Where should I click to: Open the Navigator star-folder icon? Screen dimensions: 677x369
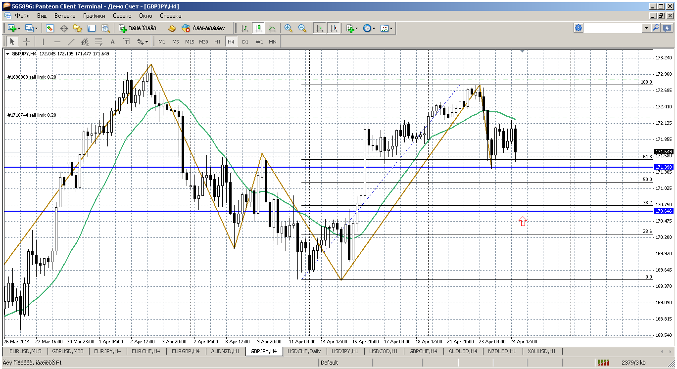tap(78, 28)
